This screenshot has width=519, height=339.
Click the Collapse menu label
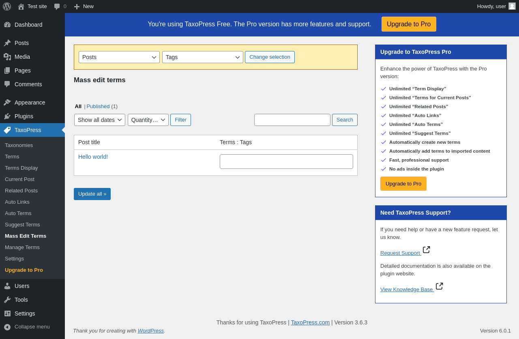32,326
